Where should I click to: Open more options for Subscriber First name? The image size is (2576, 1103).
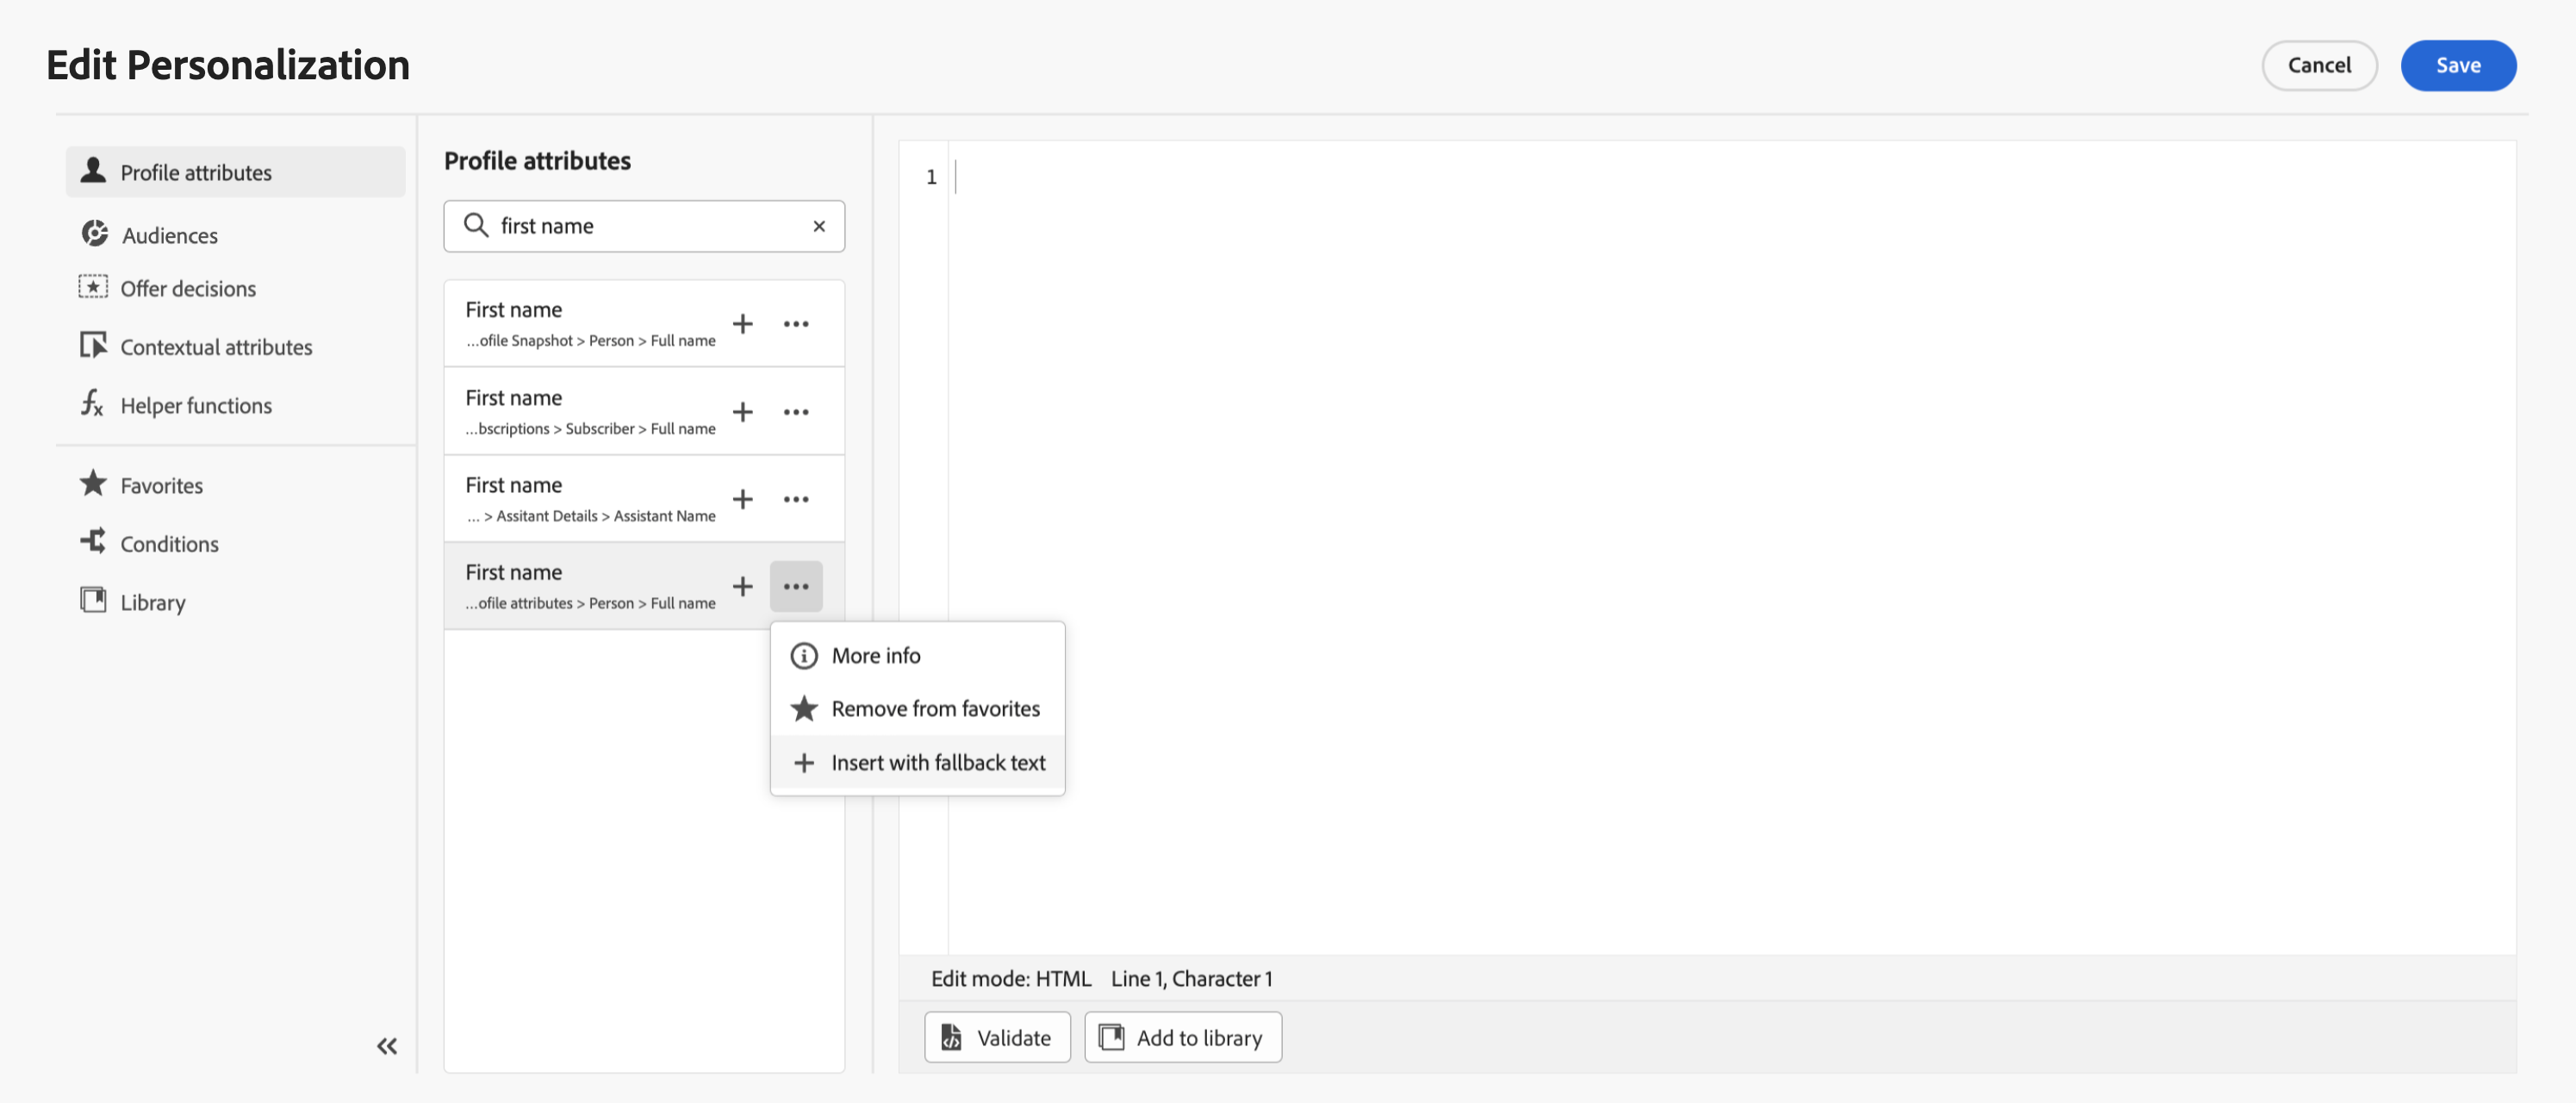tap(796, 412)
